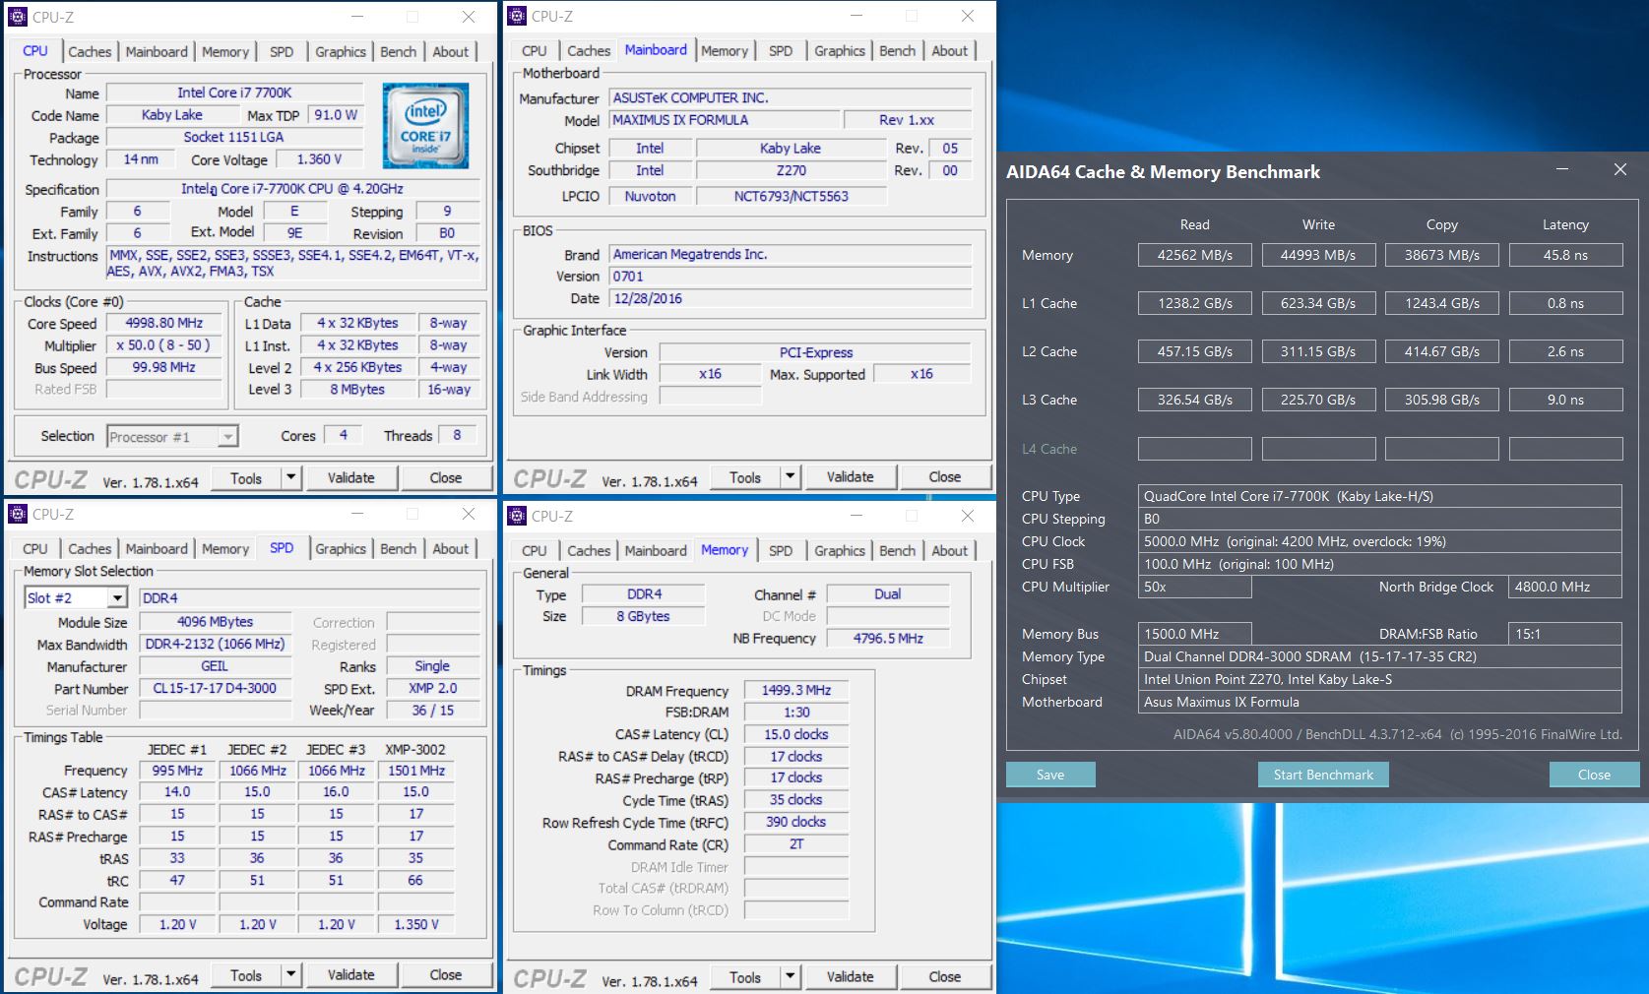This screenshot has height=994, width=1649.
Task: Click the Core Speed 4998.80 MHz value
Action: tap(164, 323)
